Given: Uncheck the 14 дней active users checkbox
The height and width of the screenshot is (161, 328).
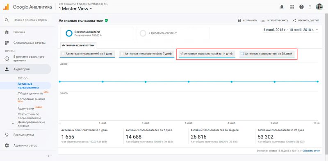Looking at the screenshot, I should pyautogui.click(x=182, y=54).
